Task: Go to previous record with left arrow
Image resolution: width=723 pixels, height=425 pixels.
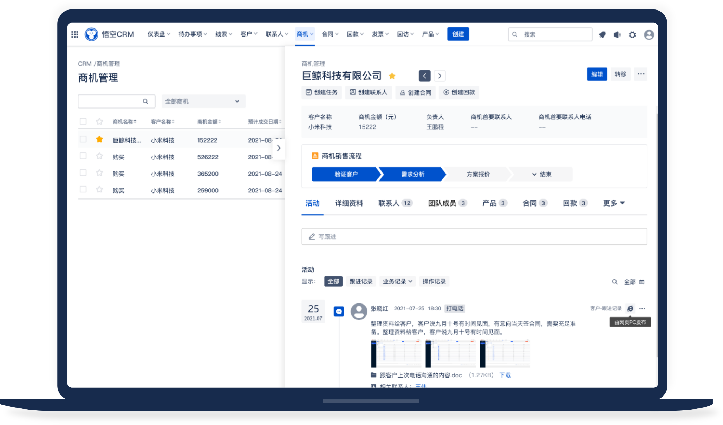Action: pyautogui.click(x=424, y=76)
